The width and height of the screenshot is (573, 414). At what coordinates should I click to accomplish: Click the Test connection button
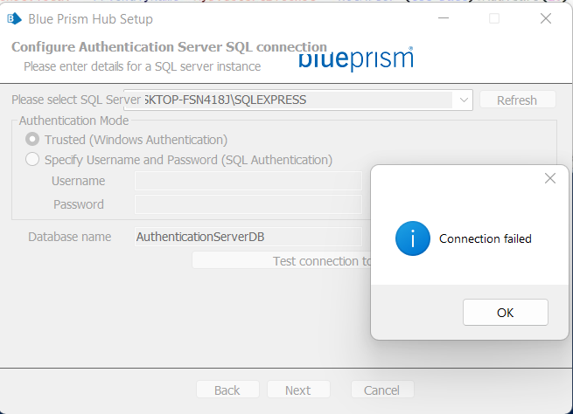click(x=282, y=261)
